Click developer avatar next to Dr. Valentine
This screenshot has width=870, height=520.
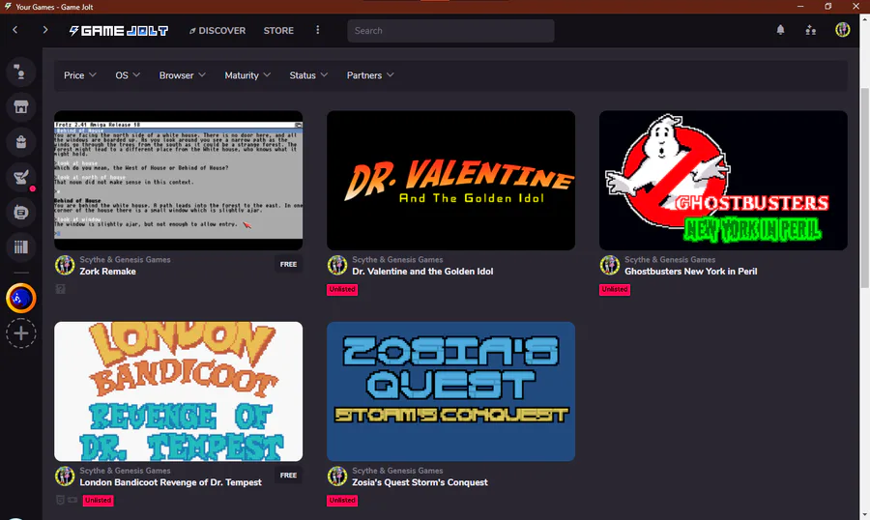coord(336,265)
